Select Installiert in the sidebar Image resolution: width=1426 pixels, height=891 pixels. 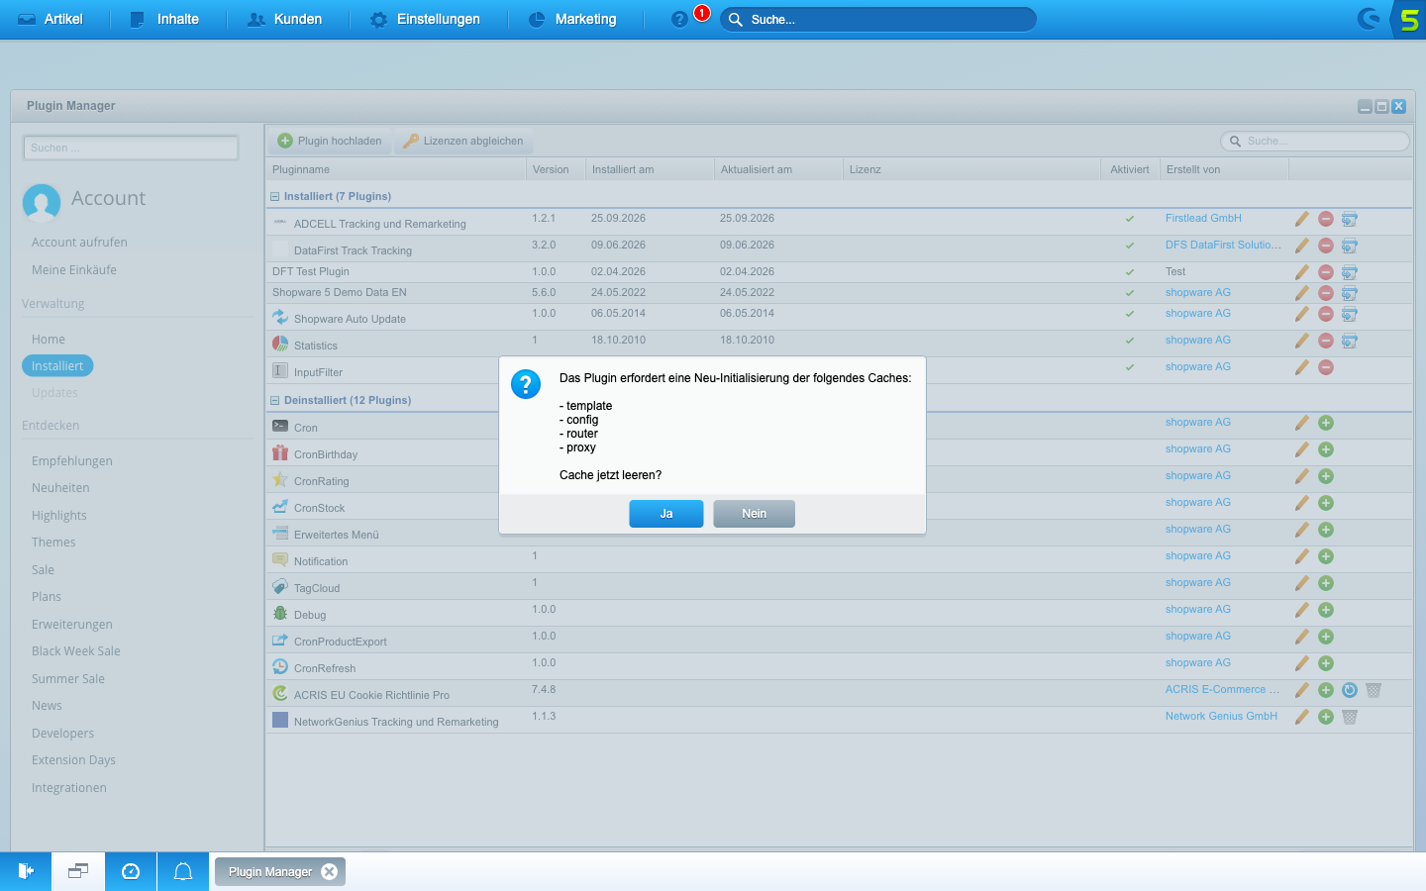click(57, 366)
